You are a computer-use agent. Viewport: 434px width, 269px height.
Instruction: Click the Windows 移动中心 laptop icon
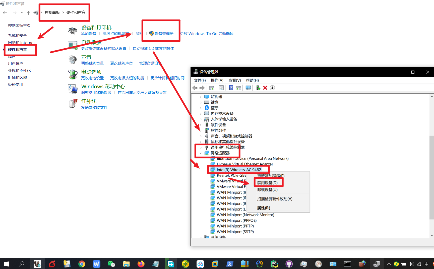pos(73,89)
